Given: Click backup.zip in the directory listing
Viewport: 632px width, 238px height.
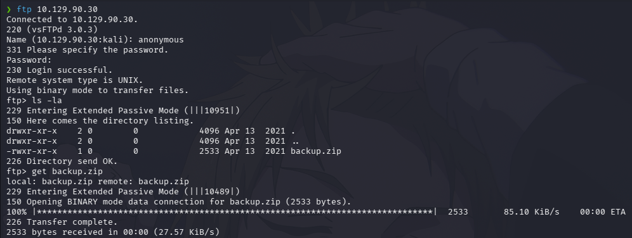Looking at the screenshot, I should [315, 151].
